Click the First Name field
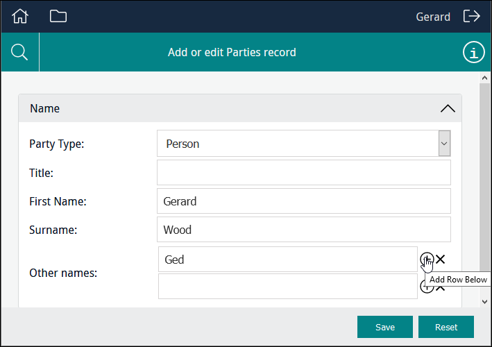This screenshot has width=492, height=347. [303, 201]
